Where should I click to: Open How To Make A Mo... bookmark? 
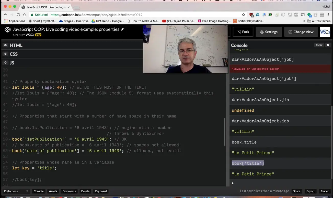(x=143, y=21)
